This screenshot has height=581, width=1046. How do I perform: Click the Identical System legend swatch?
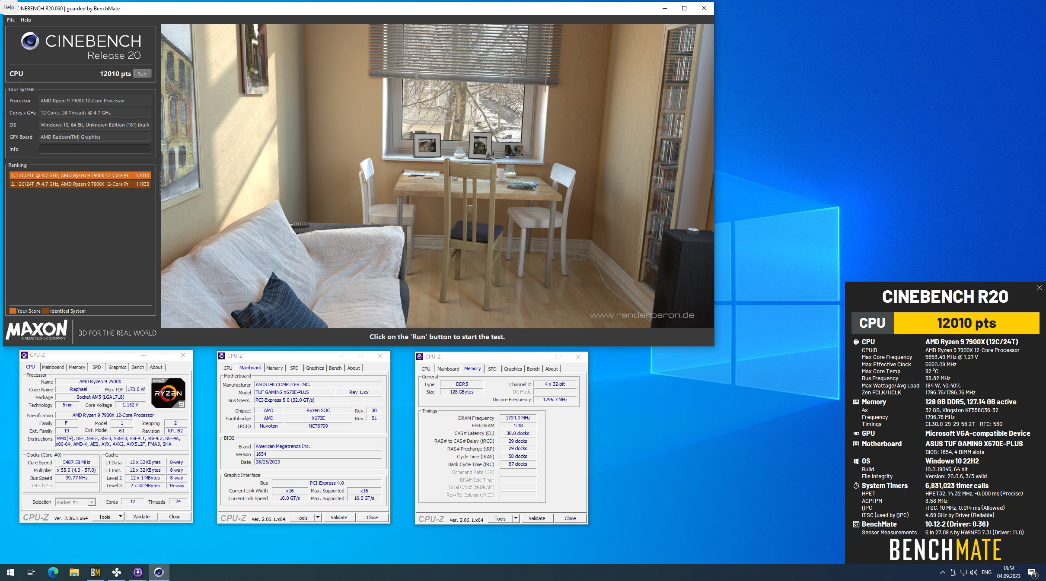45,311
